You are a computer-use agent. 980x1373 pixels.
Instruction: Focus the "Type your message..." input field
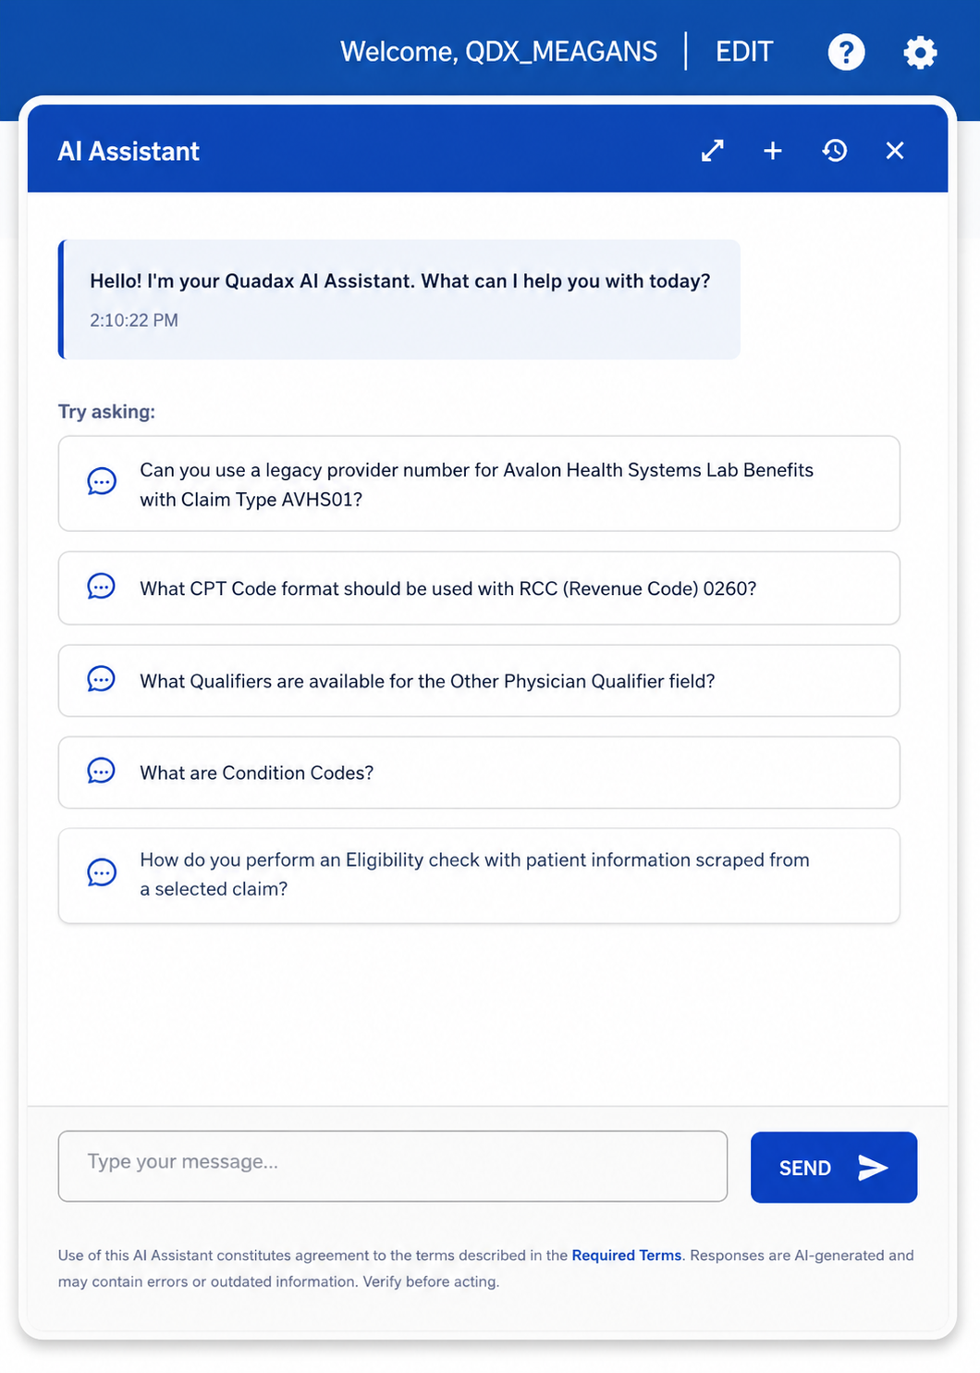393,1167
